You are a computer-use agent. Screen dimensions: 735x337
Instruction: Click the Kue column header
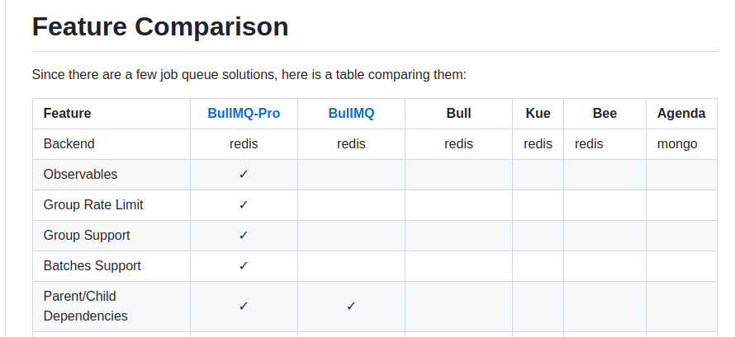pyautogui.click(x=538, y=114)
